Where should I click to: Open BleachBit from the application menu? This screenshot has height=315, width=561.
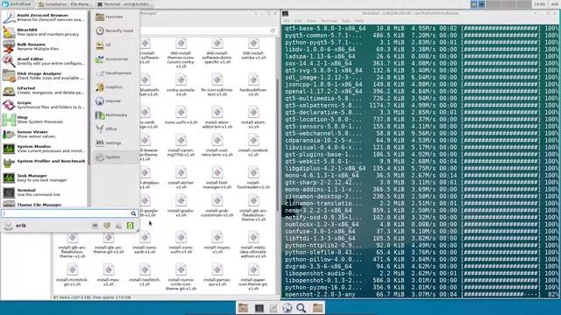[x=44, y=32]
